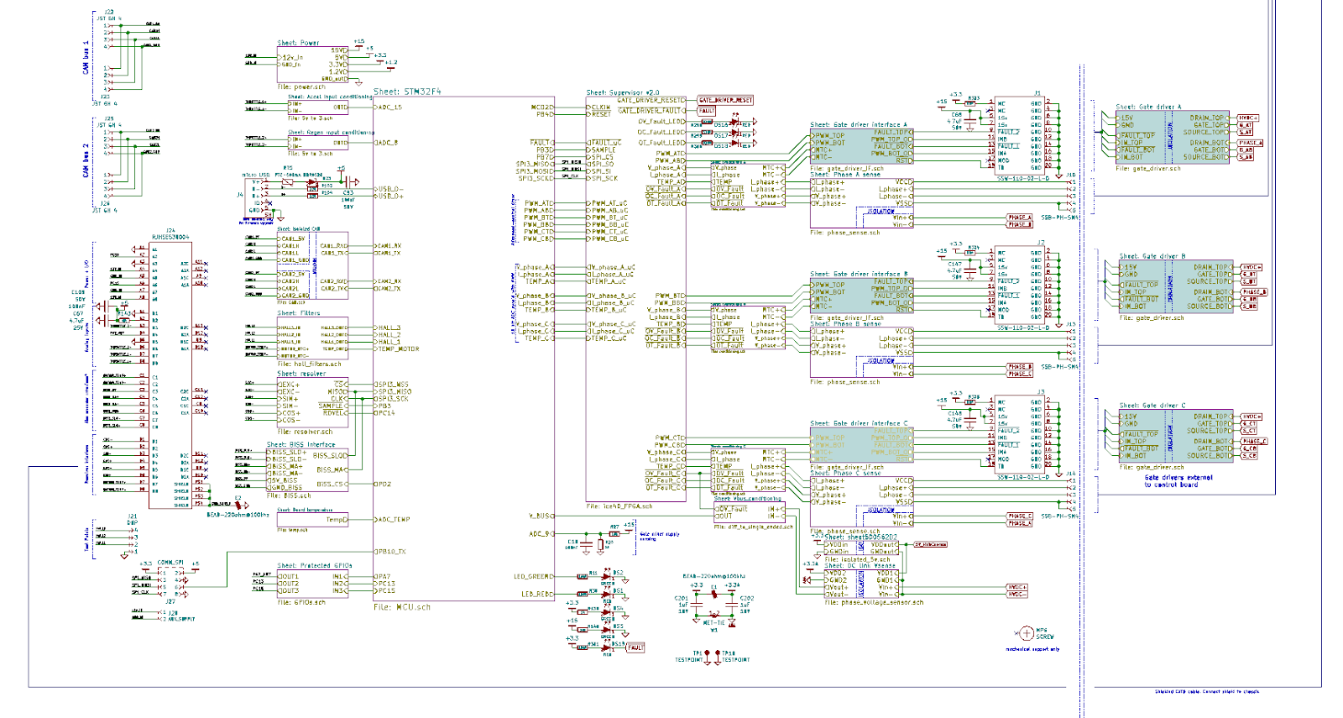
Task: Click the DC link Vsense sheet block
Action: (x=861, y=583)
